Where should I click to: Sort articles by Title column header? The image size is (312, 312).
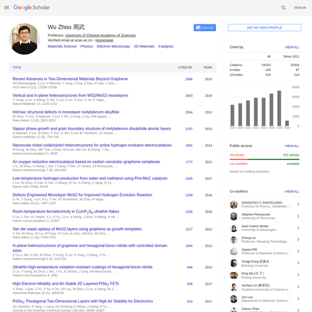coord(17,67)
